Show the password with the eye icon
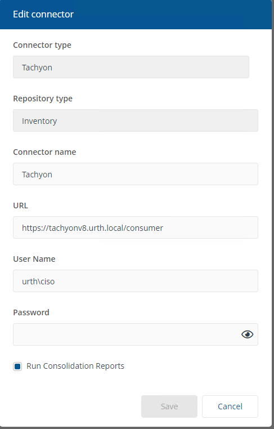274x429 pixels. pos(247,334)
